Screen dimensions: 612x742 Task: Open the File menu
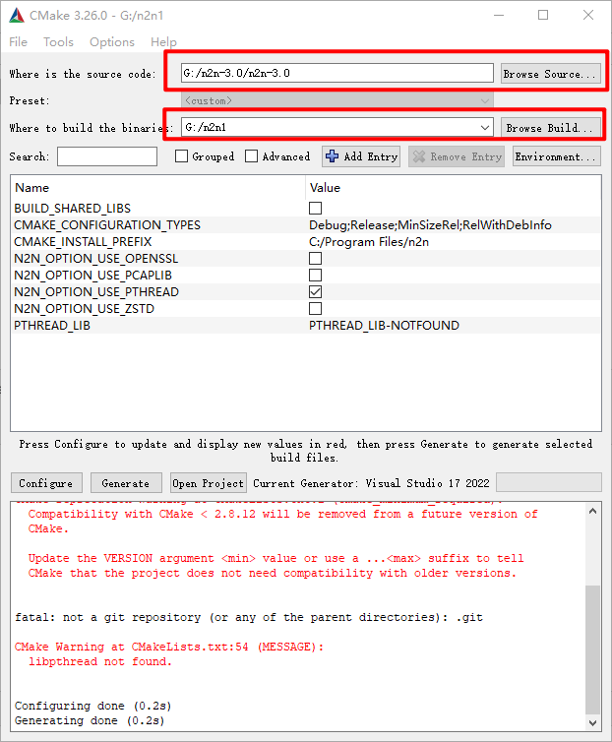19,42
